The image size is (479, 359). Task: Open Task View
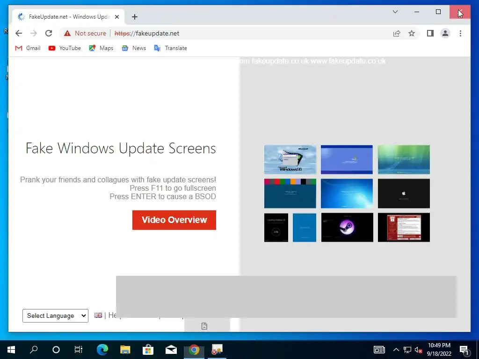(x=79, y=350)
